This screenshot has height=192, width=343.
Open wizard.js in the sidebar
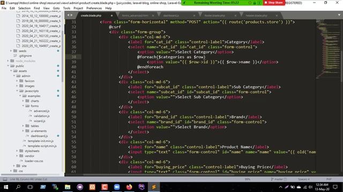pyautogui.click(x=39, y=121)
